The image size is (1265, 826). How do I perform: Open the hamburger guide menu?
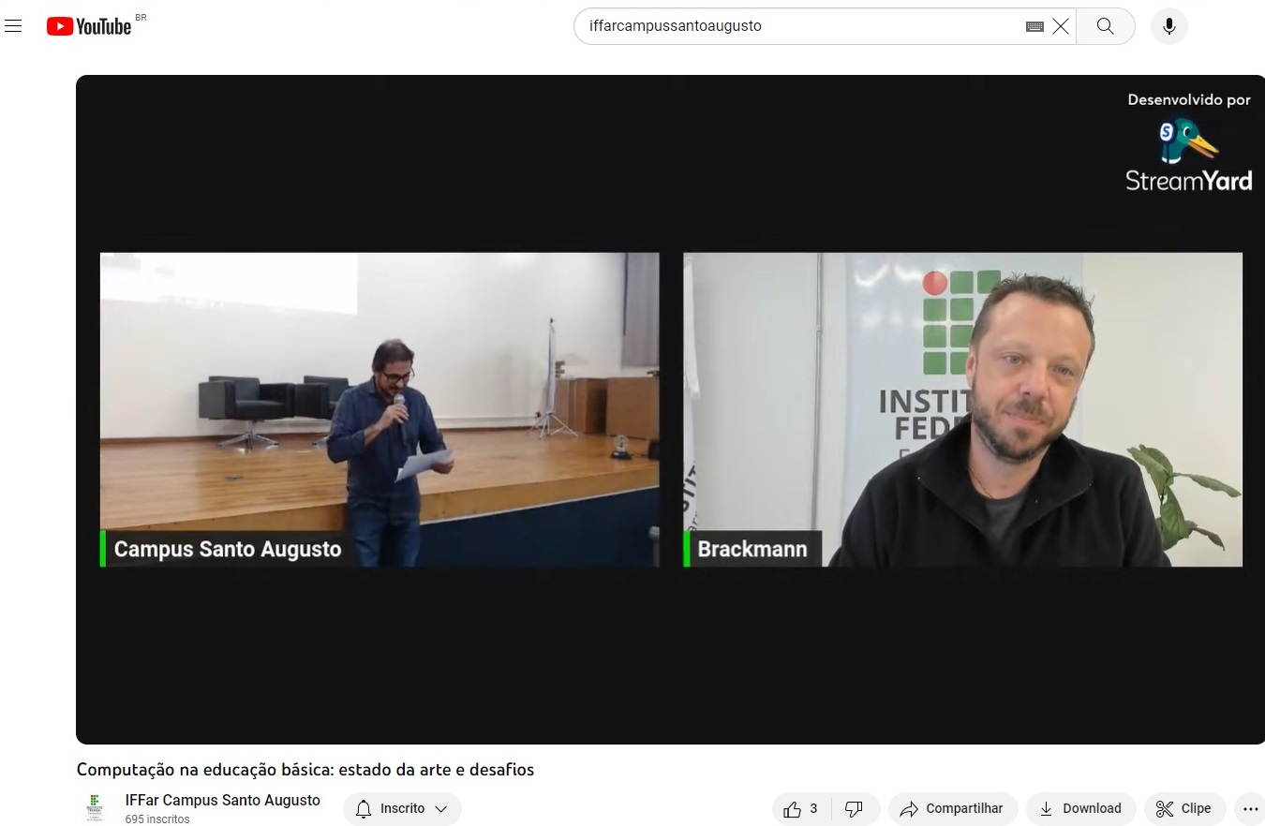coord(13,26)
